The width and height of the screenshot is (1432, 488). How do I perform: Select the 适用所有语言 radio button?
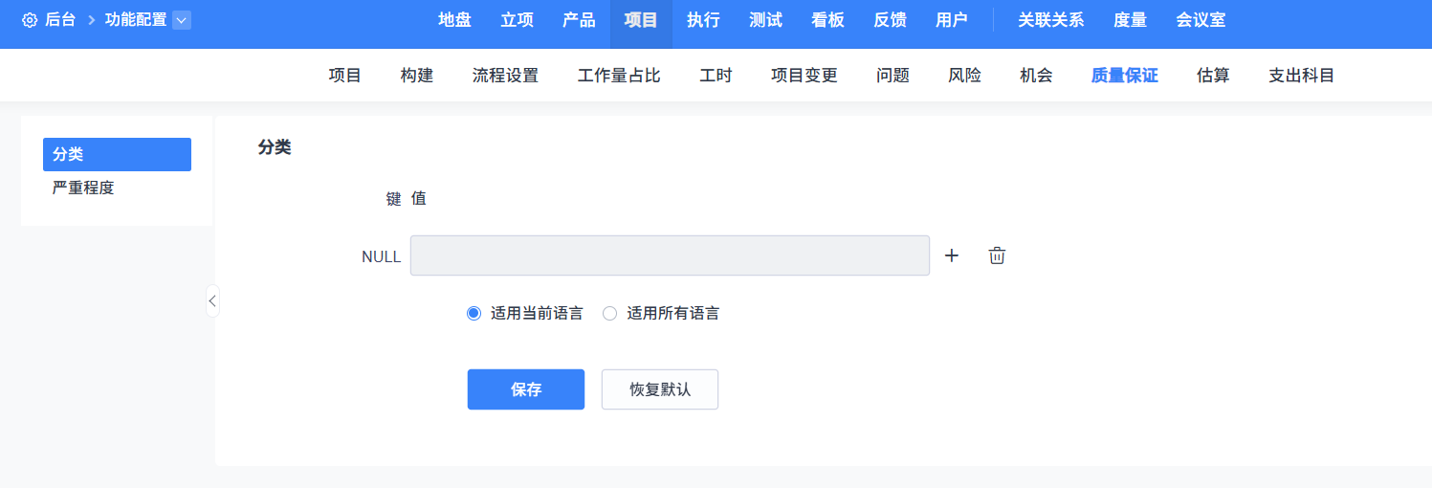click(x=609, y=313)
